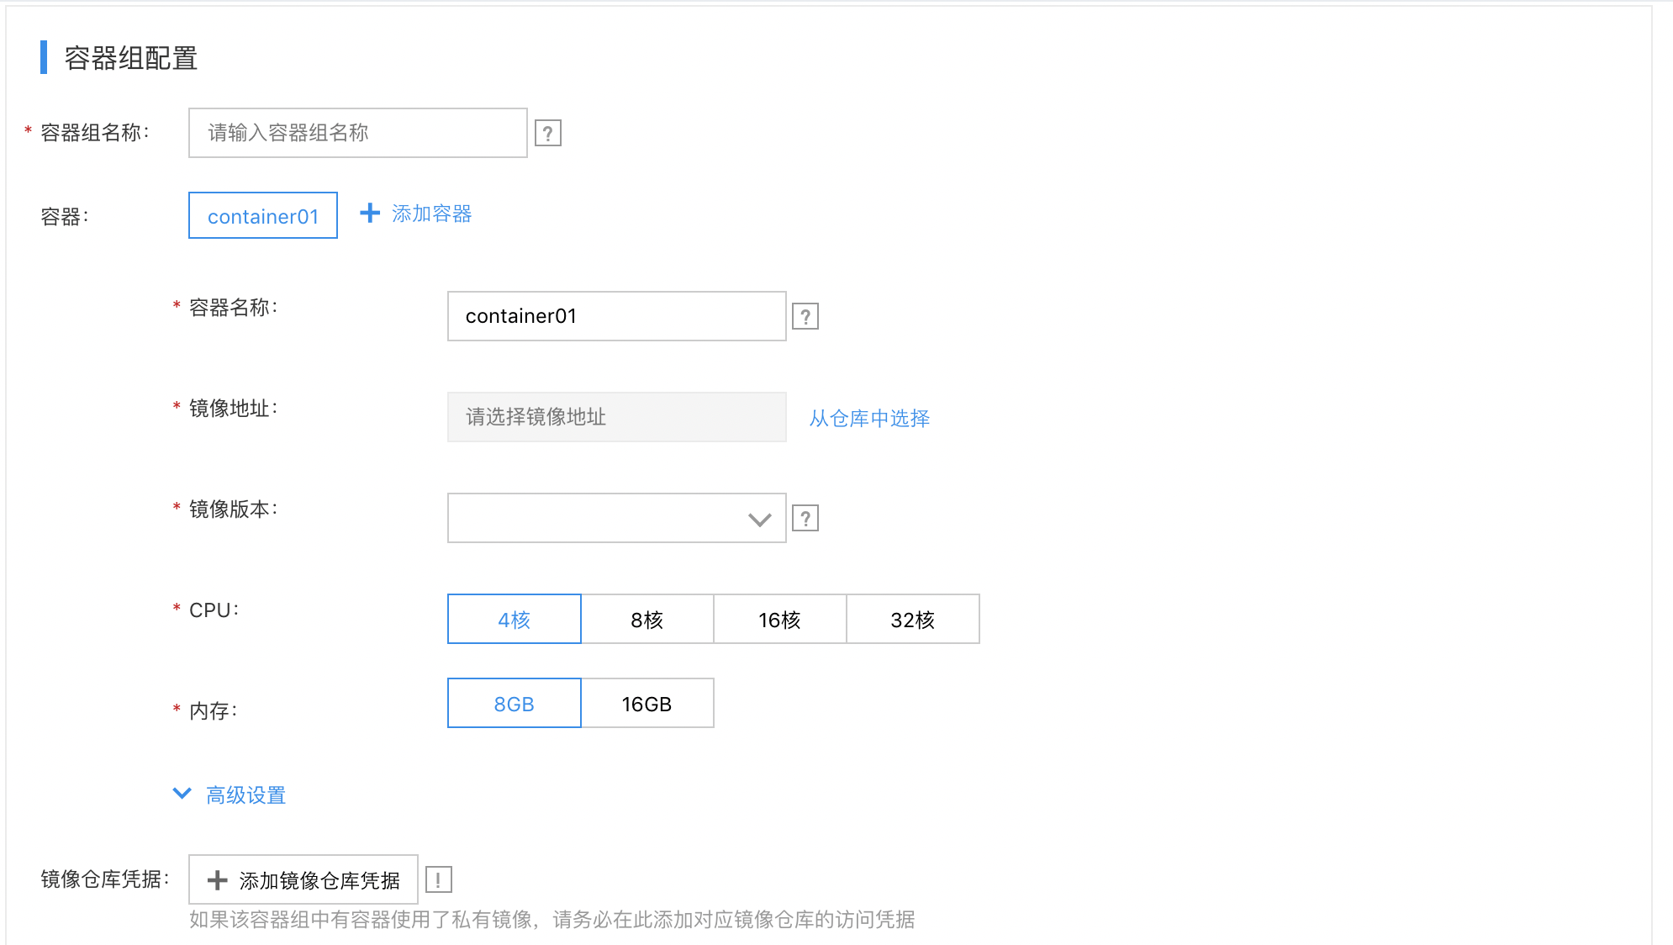Click help icon beside 容器组名称 field

(548, 133)
